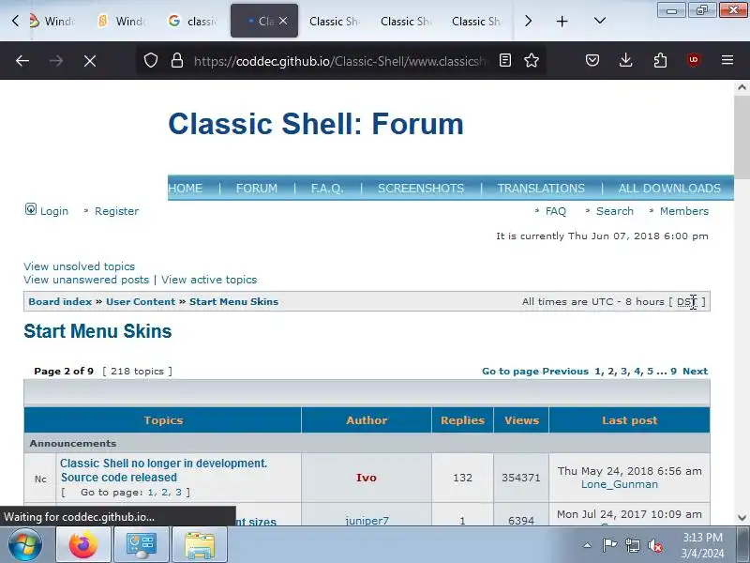Open a new tab with plus button
This screenshot has height=563, width=750.
click(562, 21)
